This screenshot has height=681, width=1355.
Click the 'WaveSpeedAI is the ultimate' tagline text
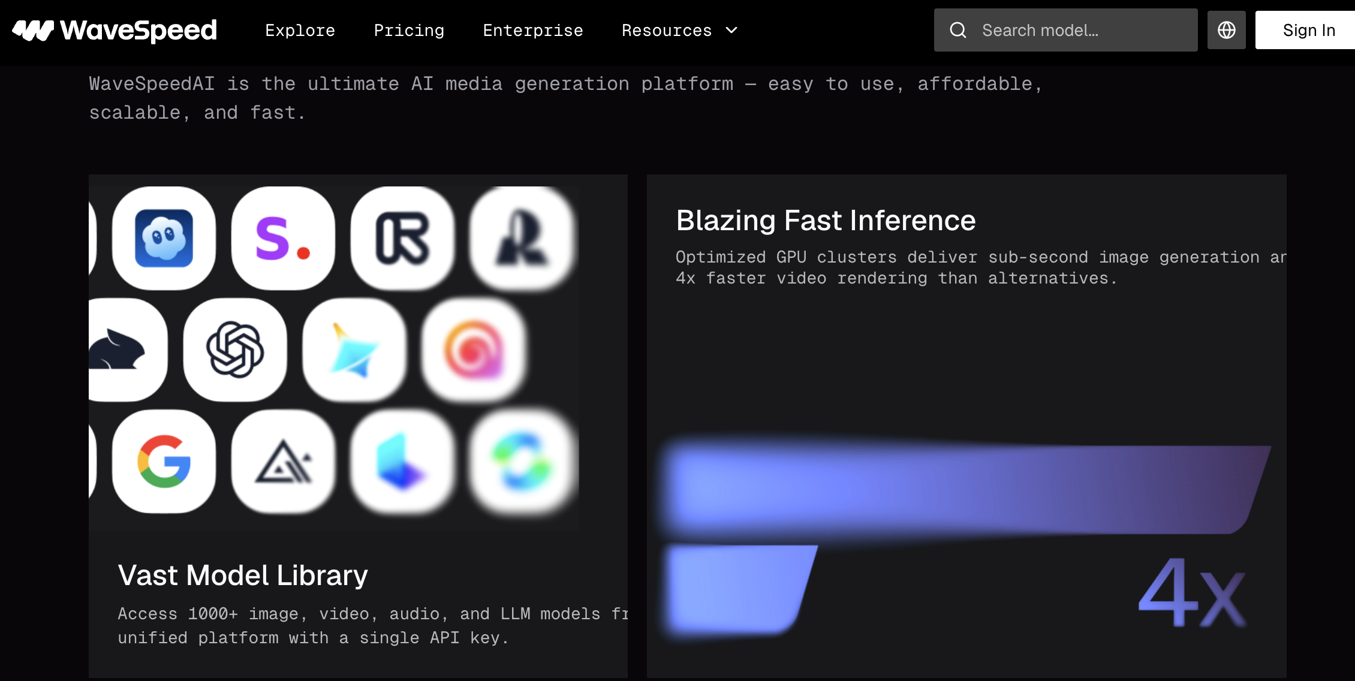566,98
